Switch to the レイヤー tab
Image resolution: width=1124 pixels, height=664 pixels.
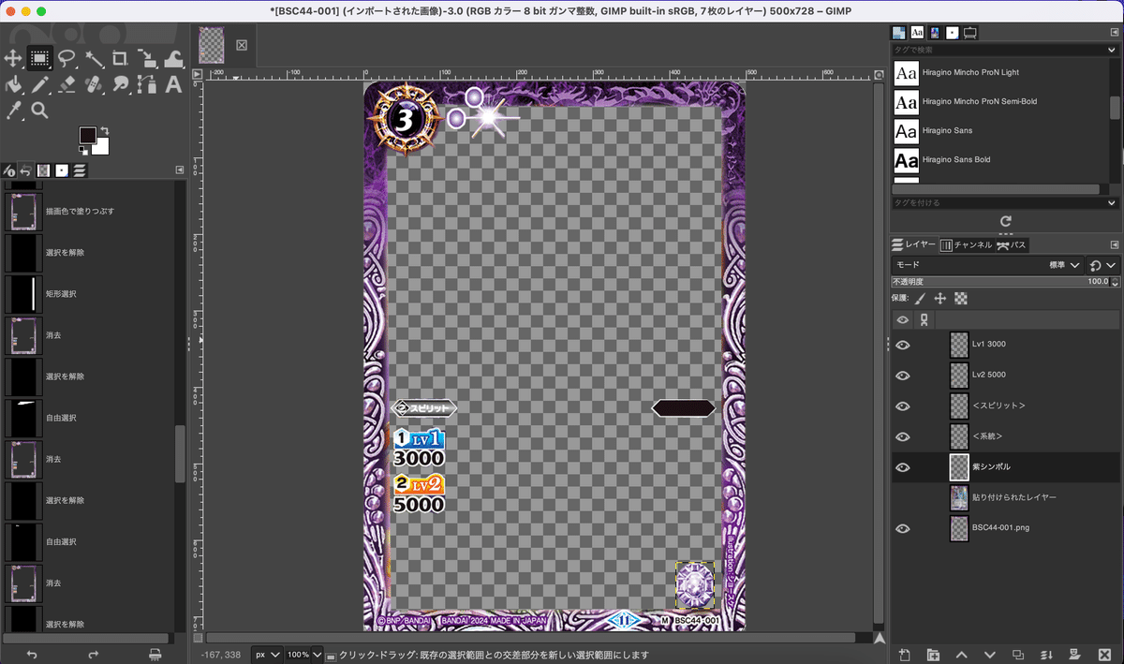click(913, 244)
